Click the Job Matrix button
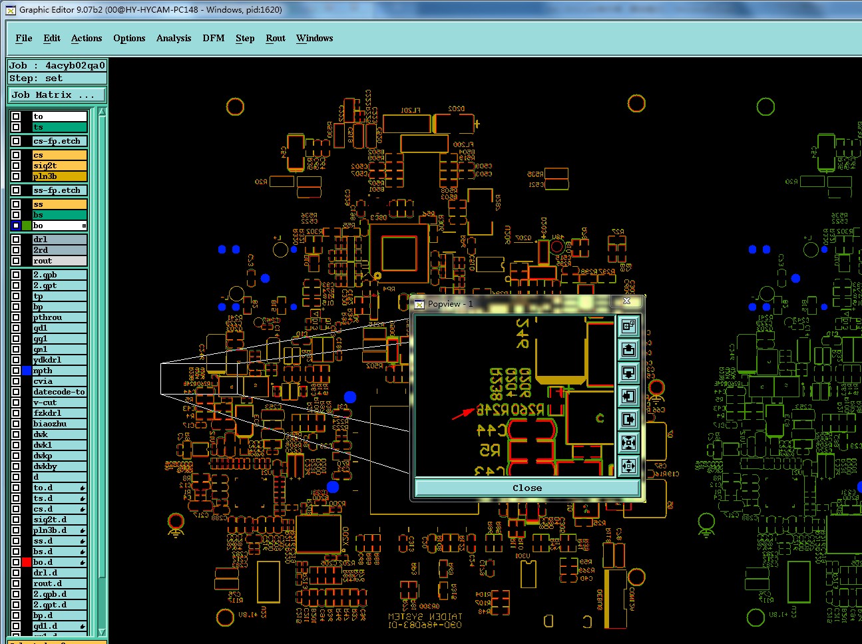The height and width of the screenshot is (644, 862). coord(57,95)
